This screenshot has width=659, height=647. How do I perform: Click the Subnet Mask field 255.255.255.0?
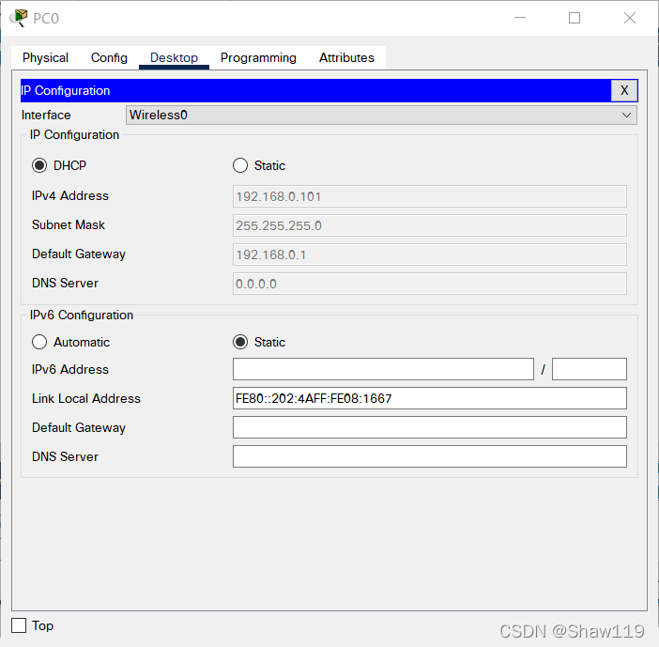tap(430, 225)
